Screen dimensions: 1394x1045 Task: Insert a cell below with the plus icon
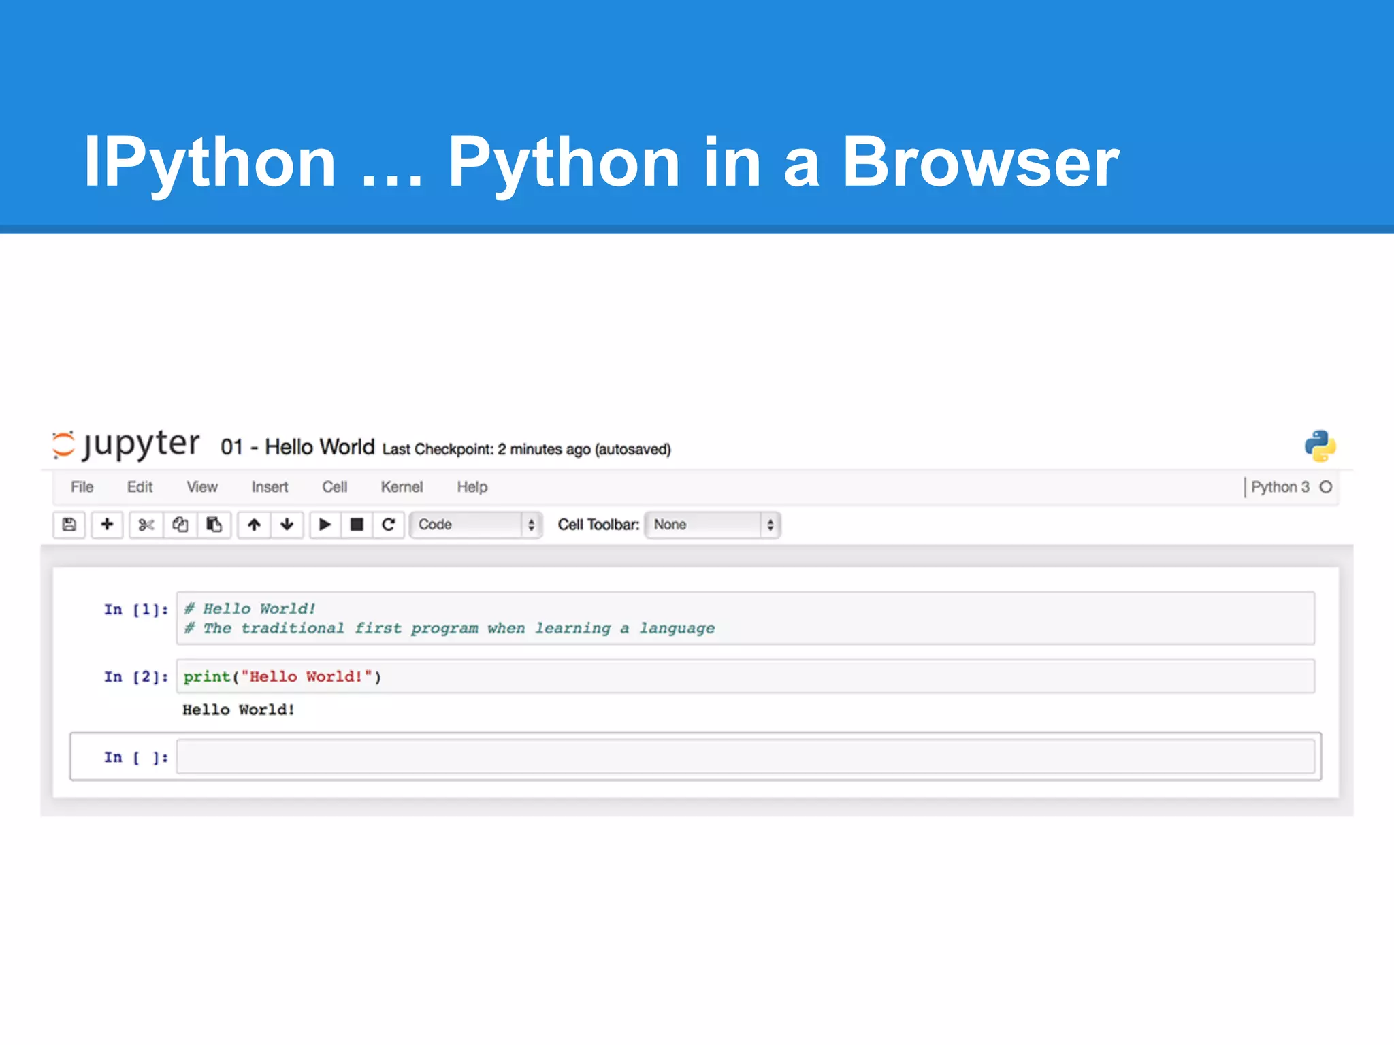[107, 525]
